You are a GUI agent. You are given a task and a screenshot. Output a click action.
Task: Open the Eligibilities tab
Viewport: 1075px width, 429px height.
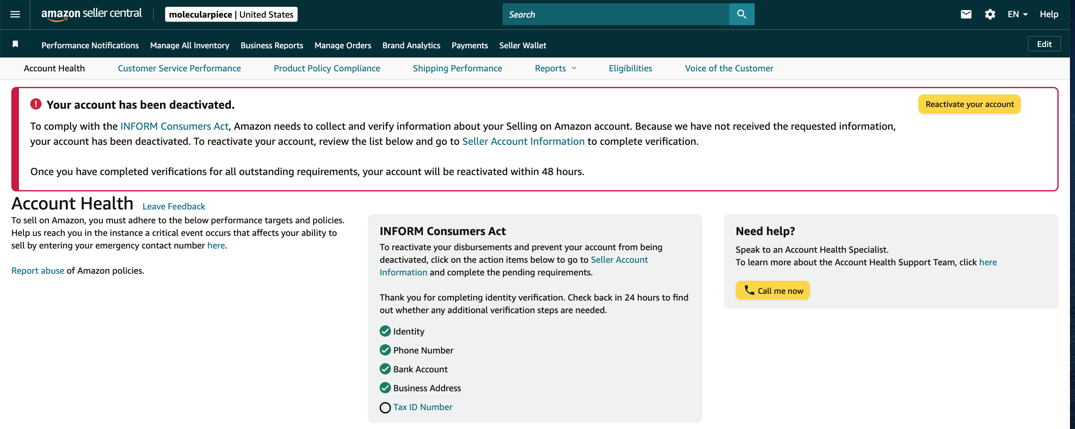[630, 68]
